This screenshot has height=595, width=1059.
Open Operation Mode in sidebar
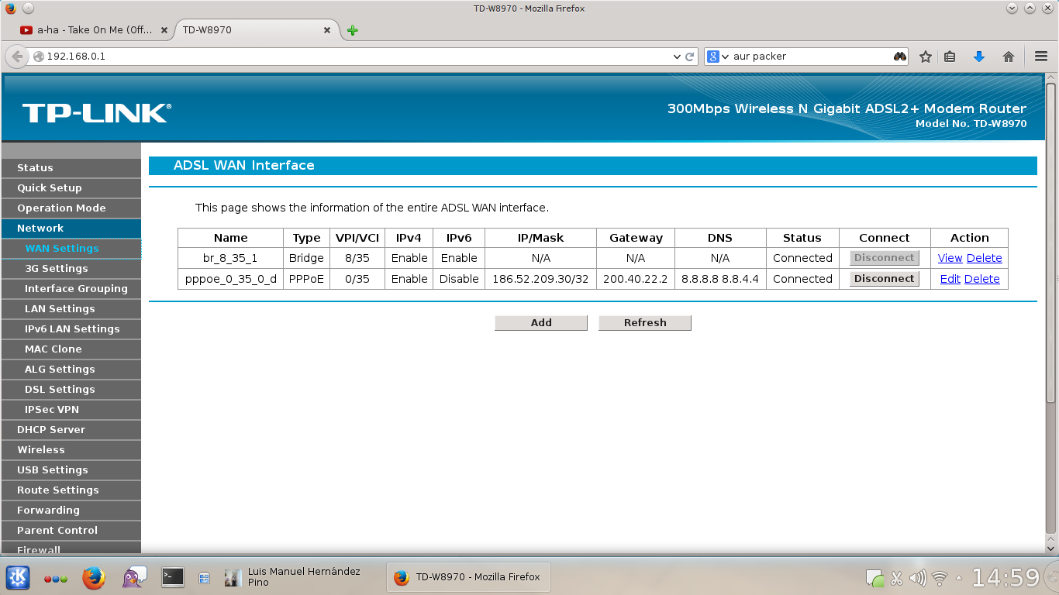coord(71,208)
